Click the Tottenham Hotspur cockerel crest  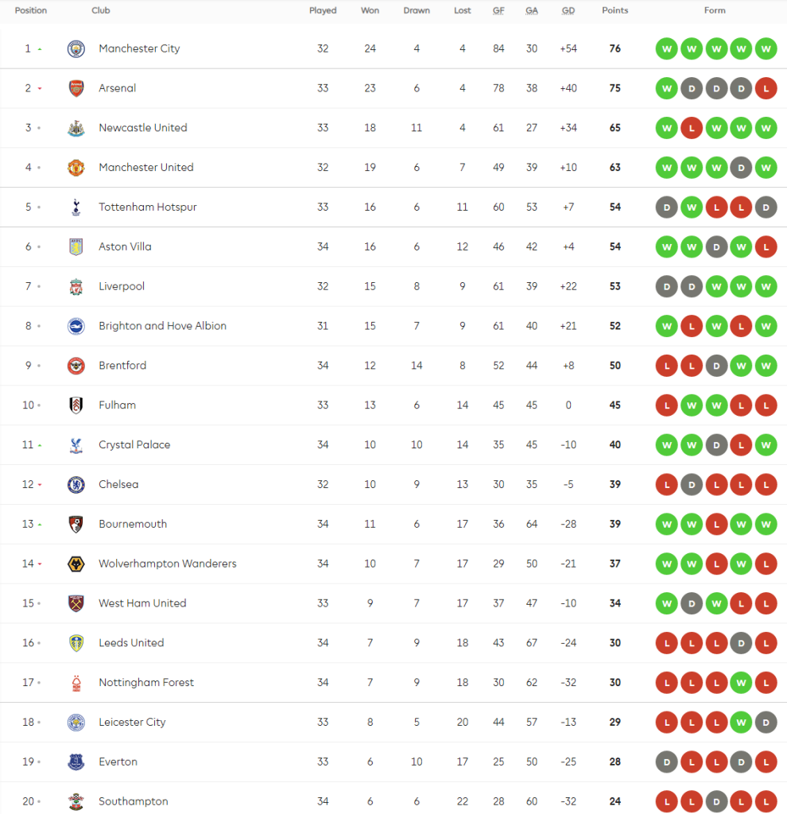click(76, 207)
